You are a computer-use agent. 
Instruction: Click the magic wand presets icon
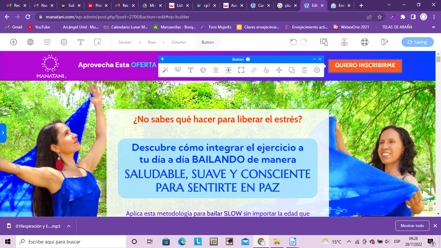tap(165, 70)
